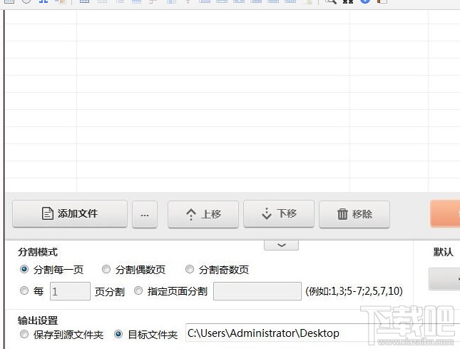Image resolution: width=460 pixels, height=349 pixels.
Task: Open the ellipsis (…) button beside 添加文件
Action: [x=145, y=214]
